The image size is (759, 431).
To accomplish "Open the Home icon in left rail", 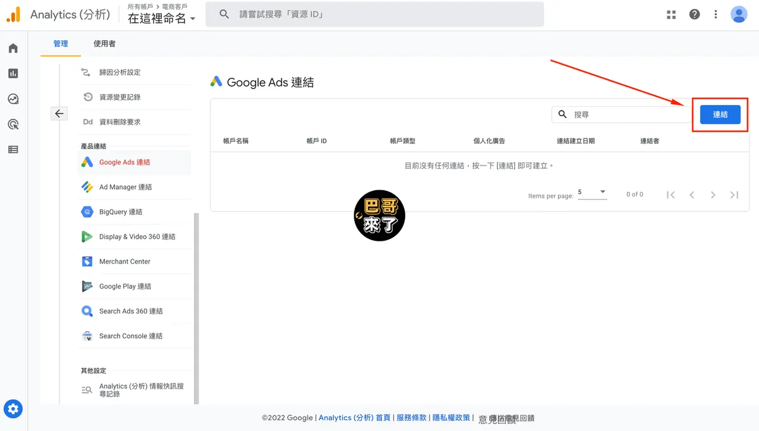I will pyautogui.click(x=13, y=49).
